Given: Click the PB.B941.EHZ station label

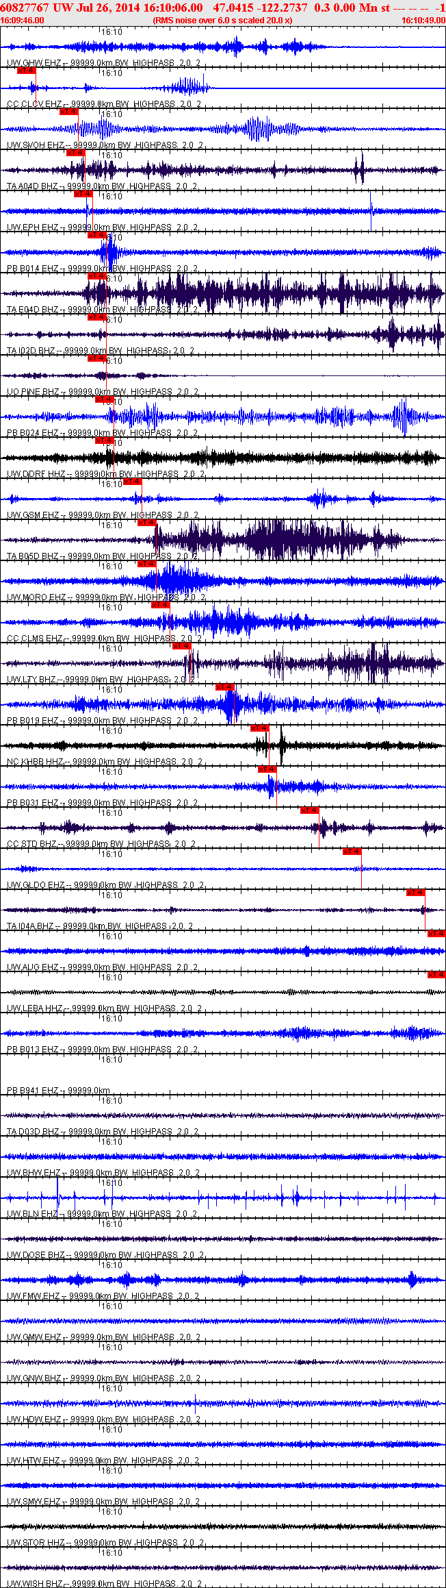Looking at the screenshot, I should point(33,1091).
